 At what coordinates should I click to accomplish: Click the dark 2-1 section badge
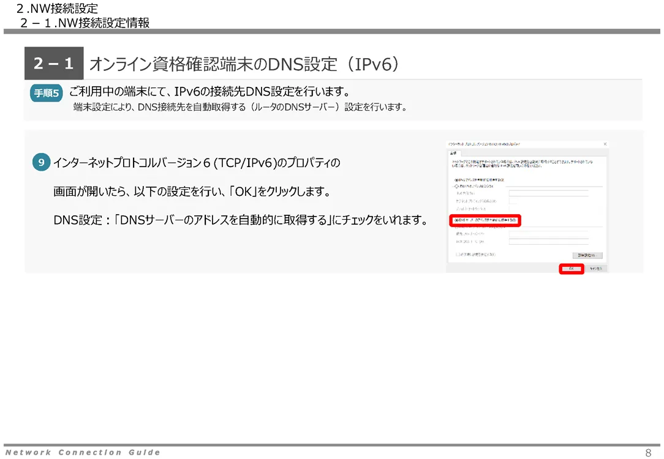(x=54, y=64)
